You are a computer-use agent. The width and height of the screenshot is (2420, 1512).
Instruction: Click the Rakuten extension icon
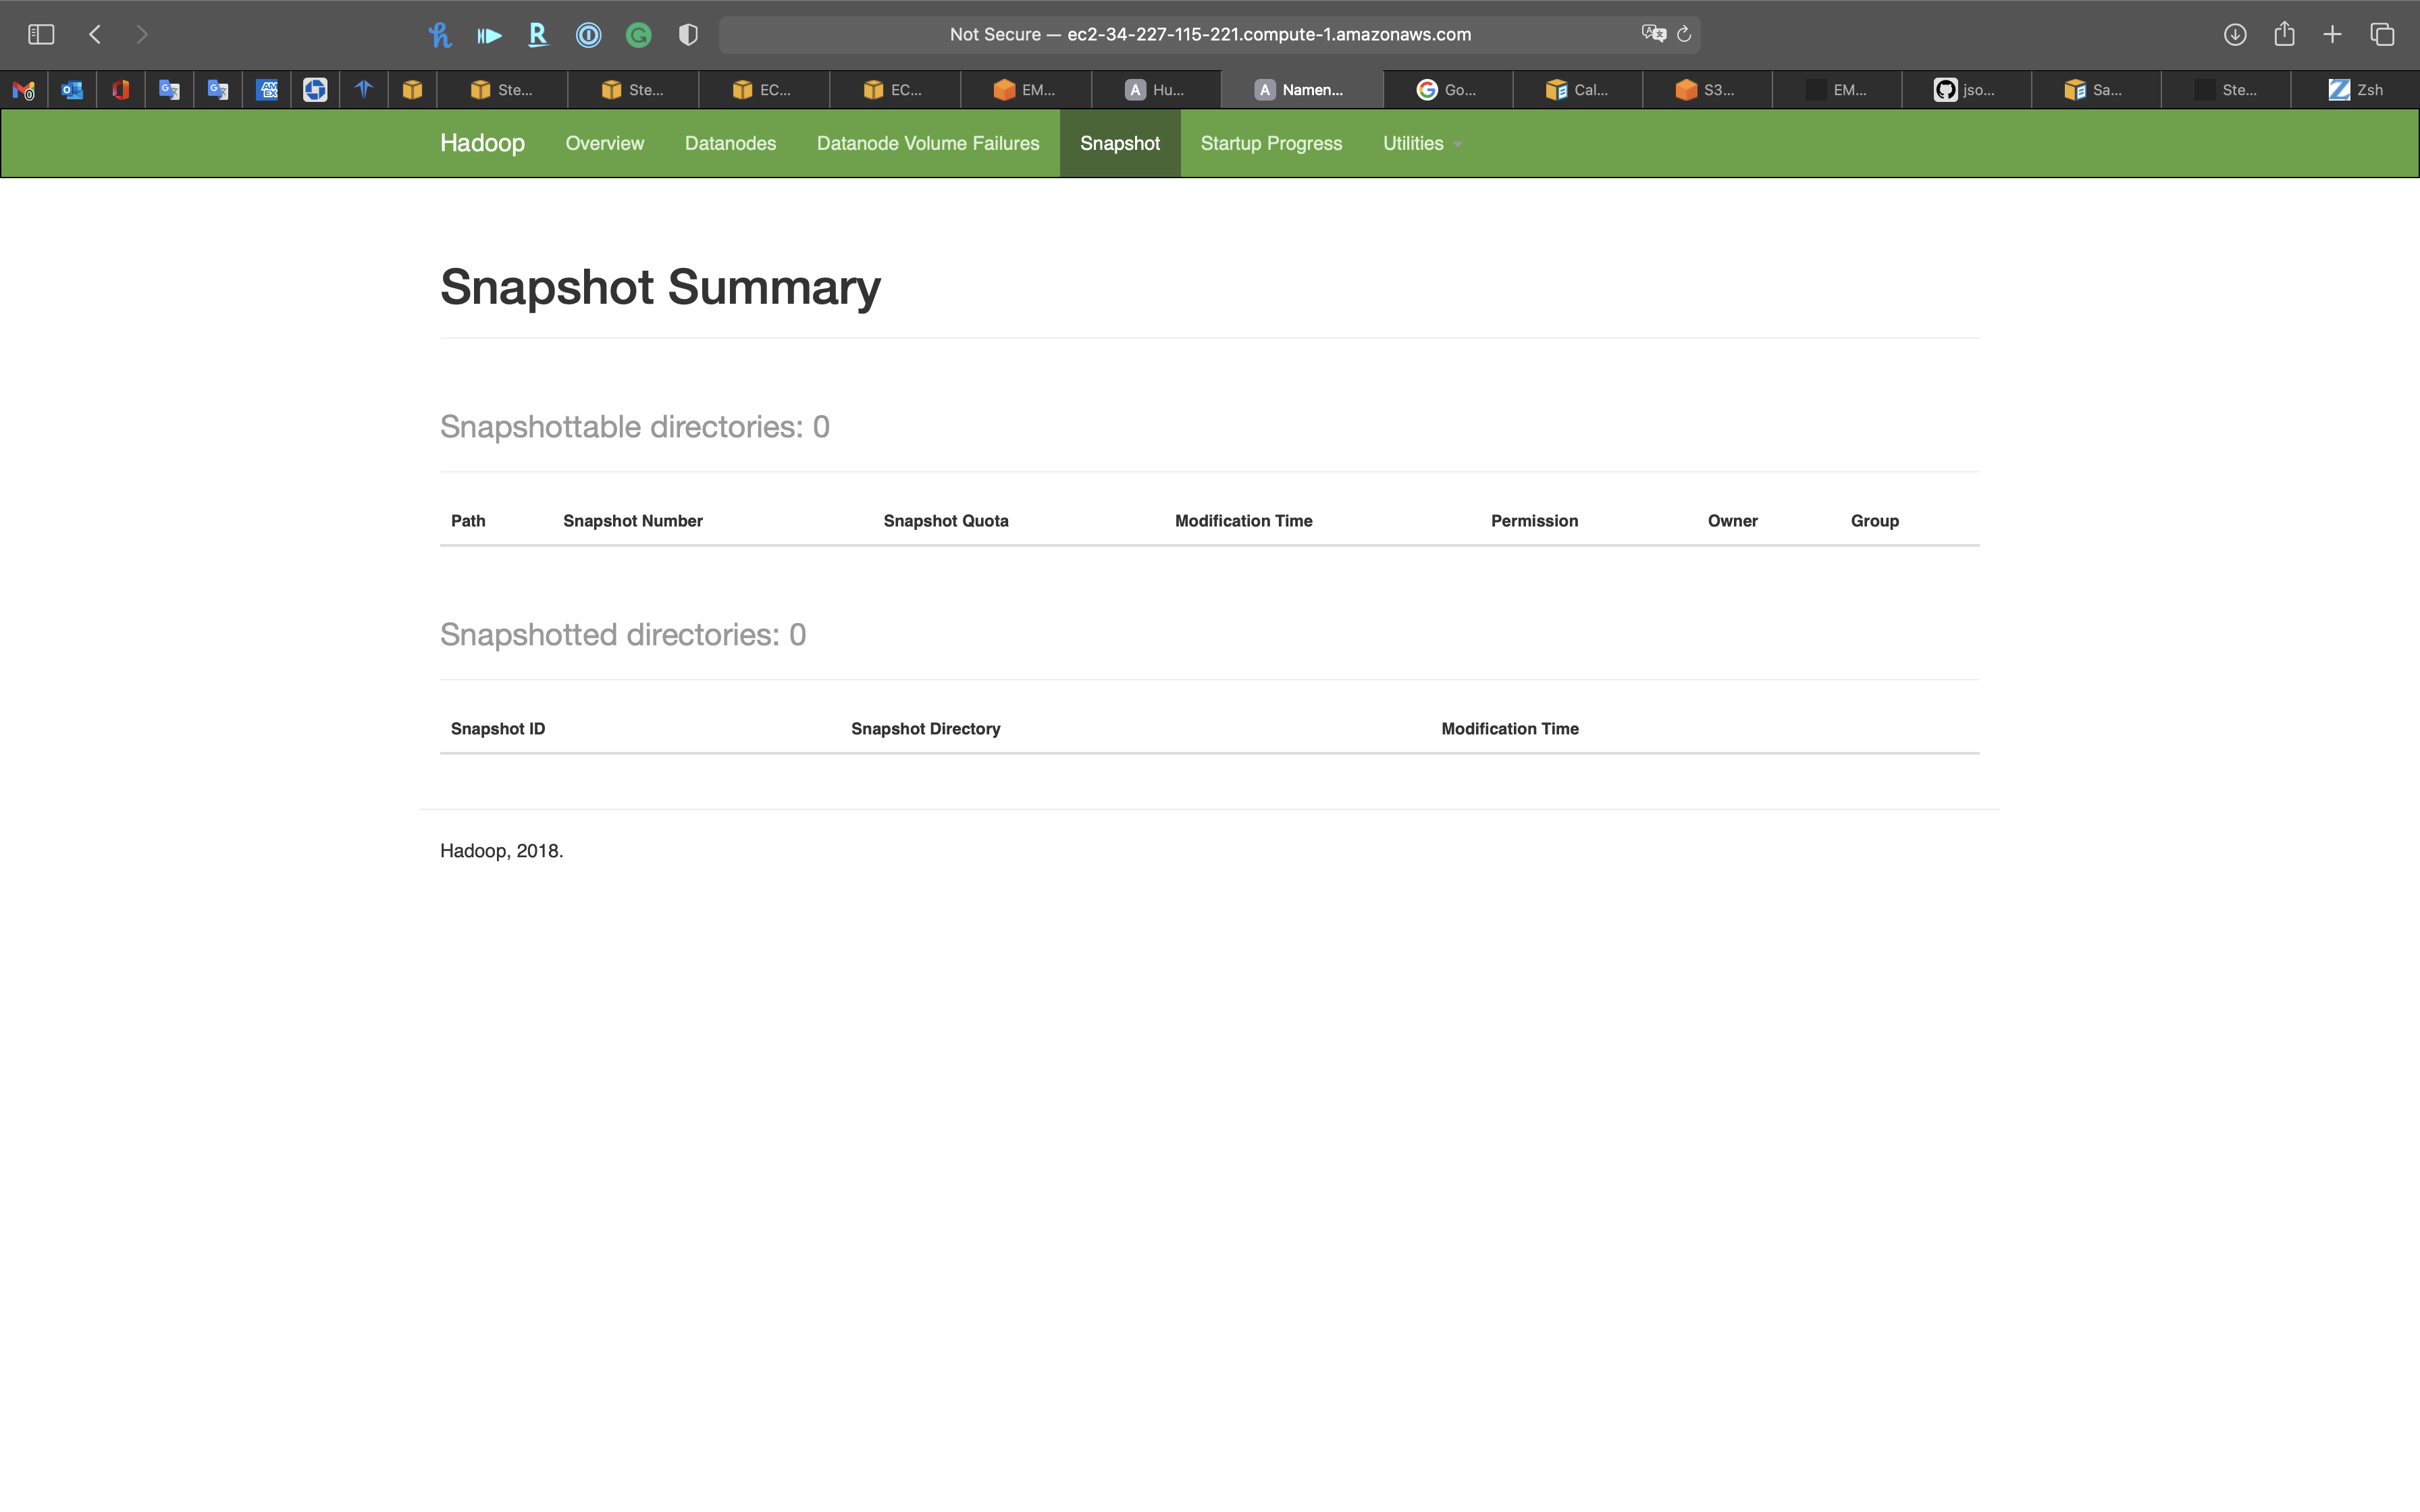pyautogui.click(x=538, y=35)
